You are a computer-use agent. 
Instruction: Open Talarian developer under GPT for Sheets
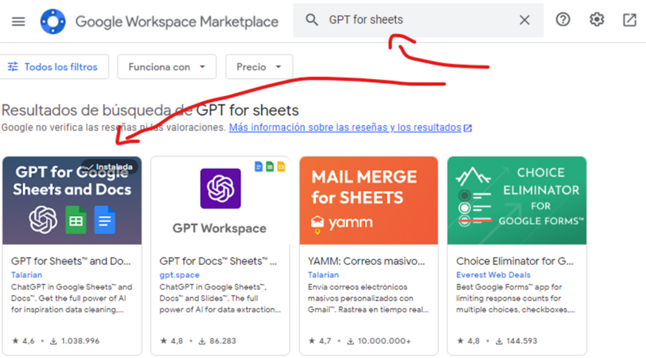26,275
